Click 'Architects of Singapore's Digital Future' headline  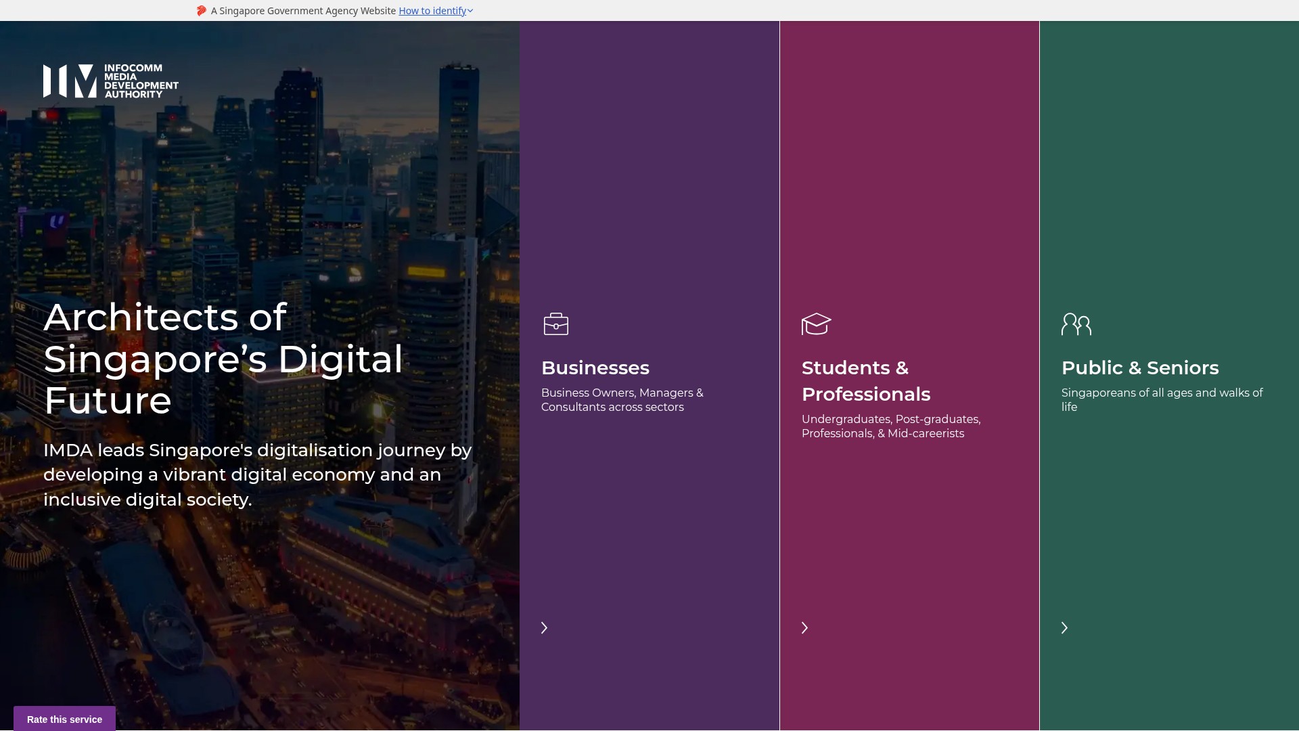pyautogui.click(x=223, y=358)
